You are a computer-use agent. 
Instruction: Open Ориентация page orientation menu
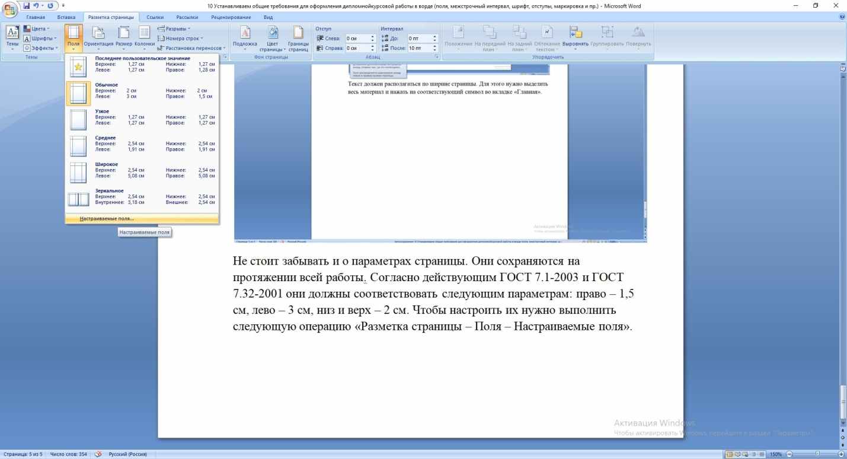pos(98,37)
